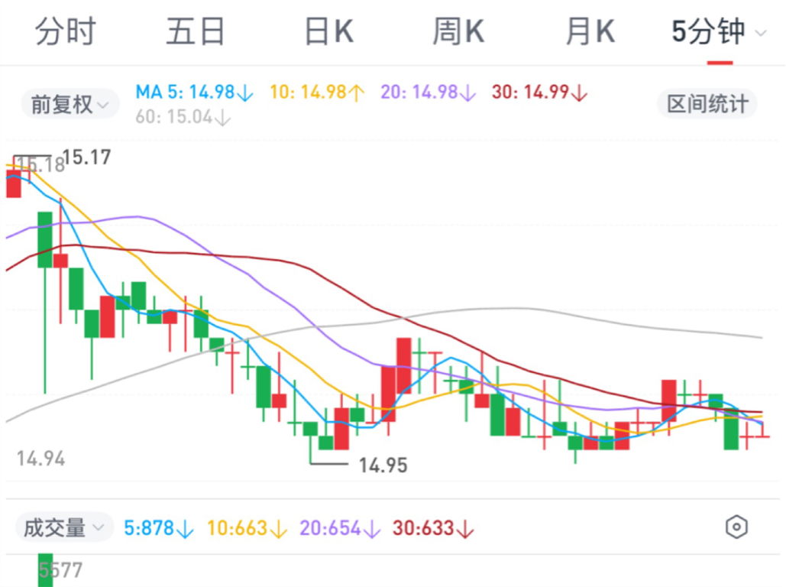
Task: Click the orange 10: 14.98 label
Action: pos(317,92)
